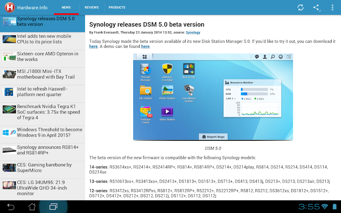Tap the Hardware.Info app title text
341x213 pixels.
32,8
